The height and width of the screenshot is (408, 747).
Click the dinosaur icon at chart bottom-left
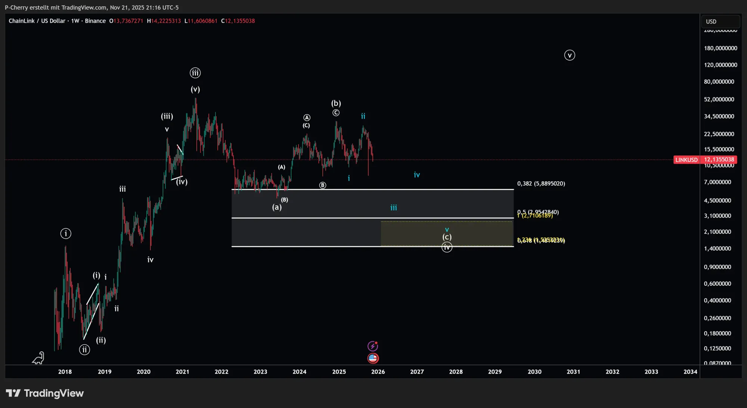click(x=38, y=358)
